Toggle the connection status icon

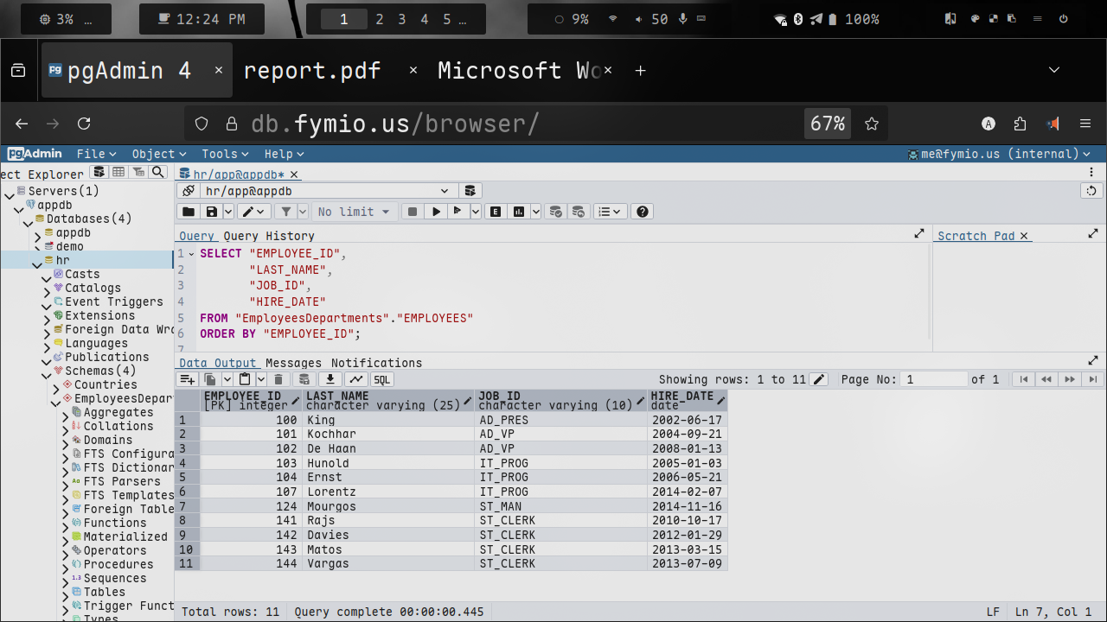[188, 191]
